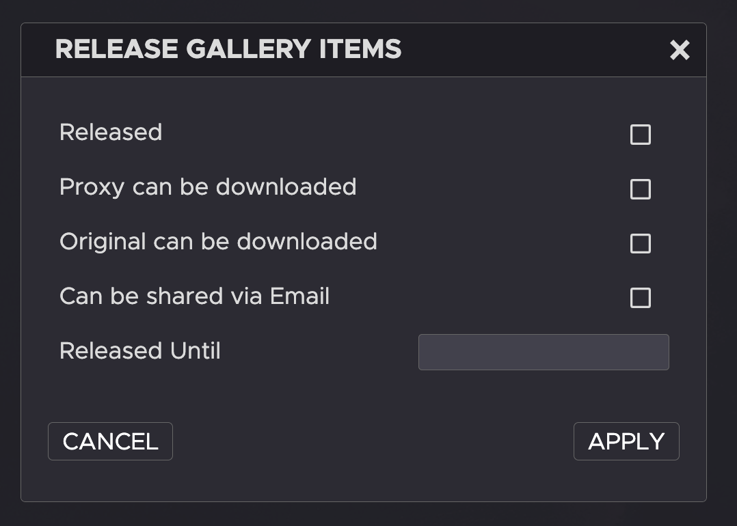Click the Apply button
Screen dimensions: 737x526
click(x=626, y=441)
